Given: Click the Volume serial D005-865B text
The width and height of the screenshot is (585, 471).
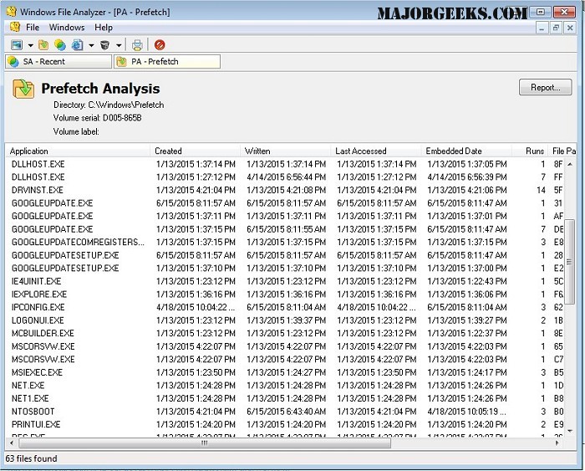Looking at the screenshot, I should click(x=98, y=118).
